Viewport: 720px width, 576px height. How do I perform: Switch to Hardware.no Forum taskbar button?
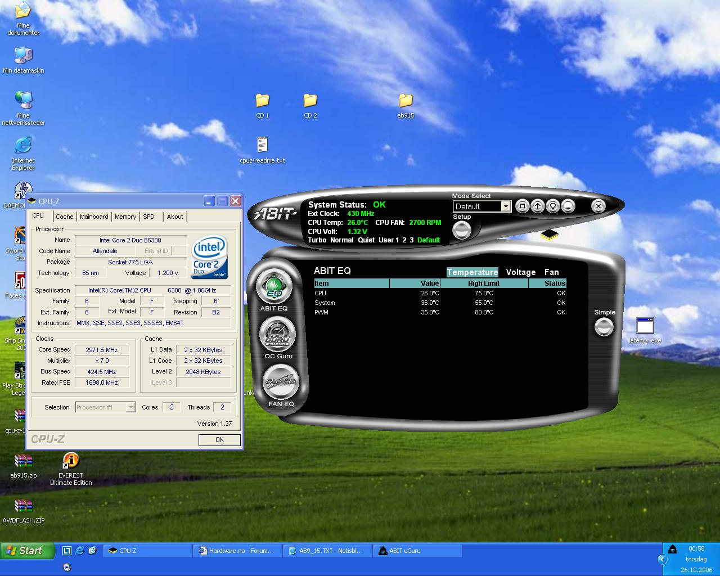tap(238, 551)
